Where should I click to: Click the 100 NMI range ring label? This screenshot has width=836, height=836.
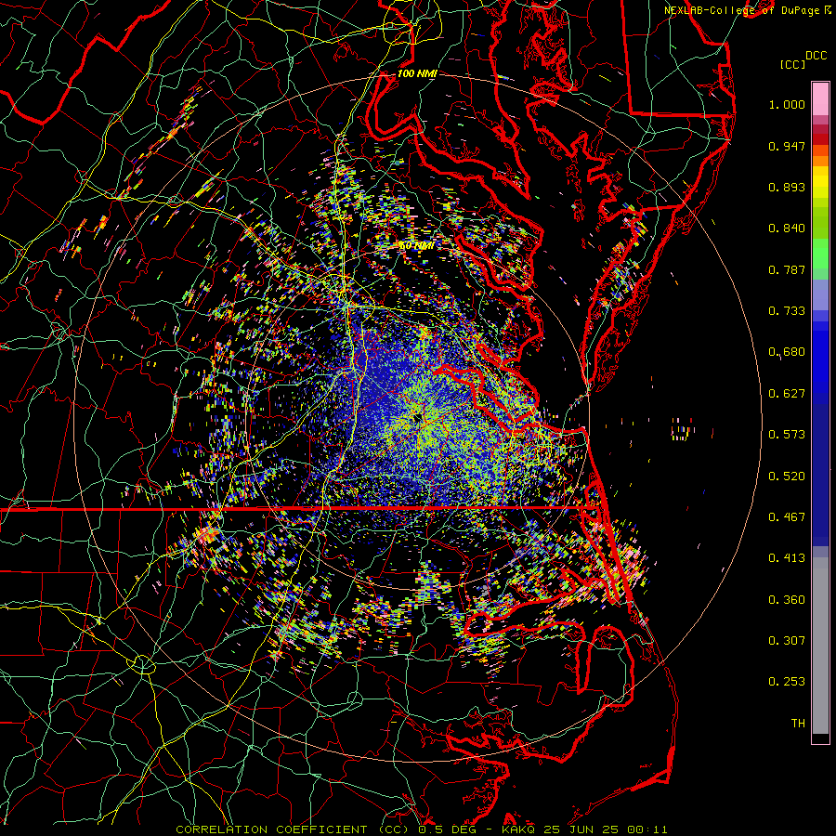click(417, 73)
